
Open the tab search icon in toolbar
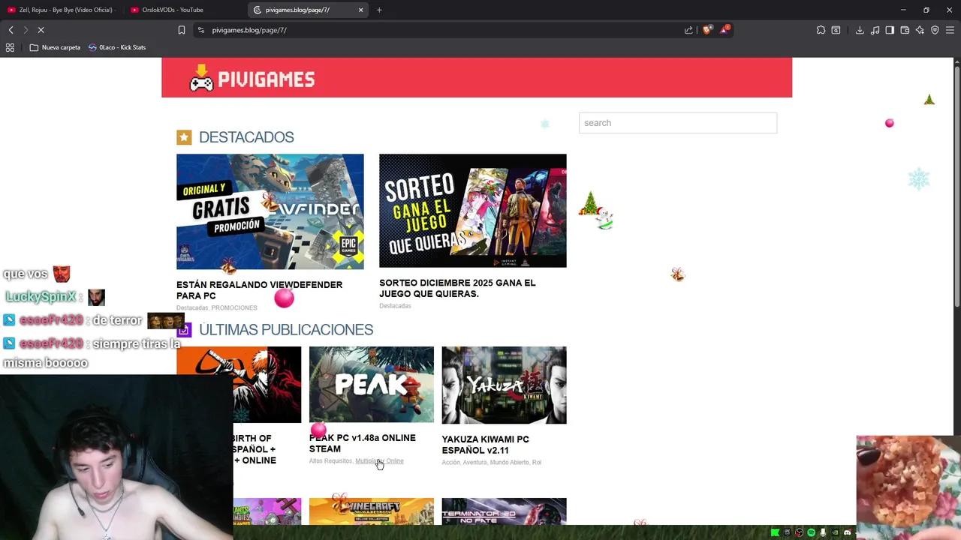click(836, 30)
